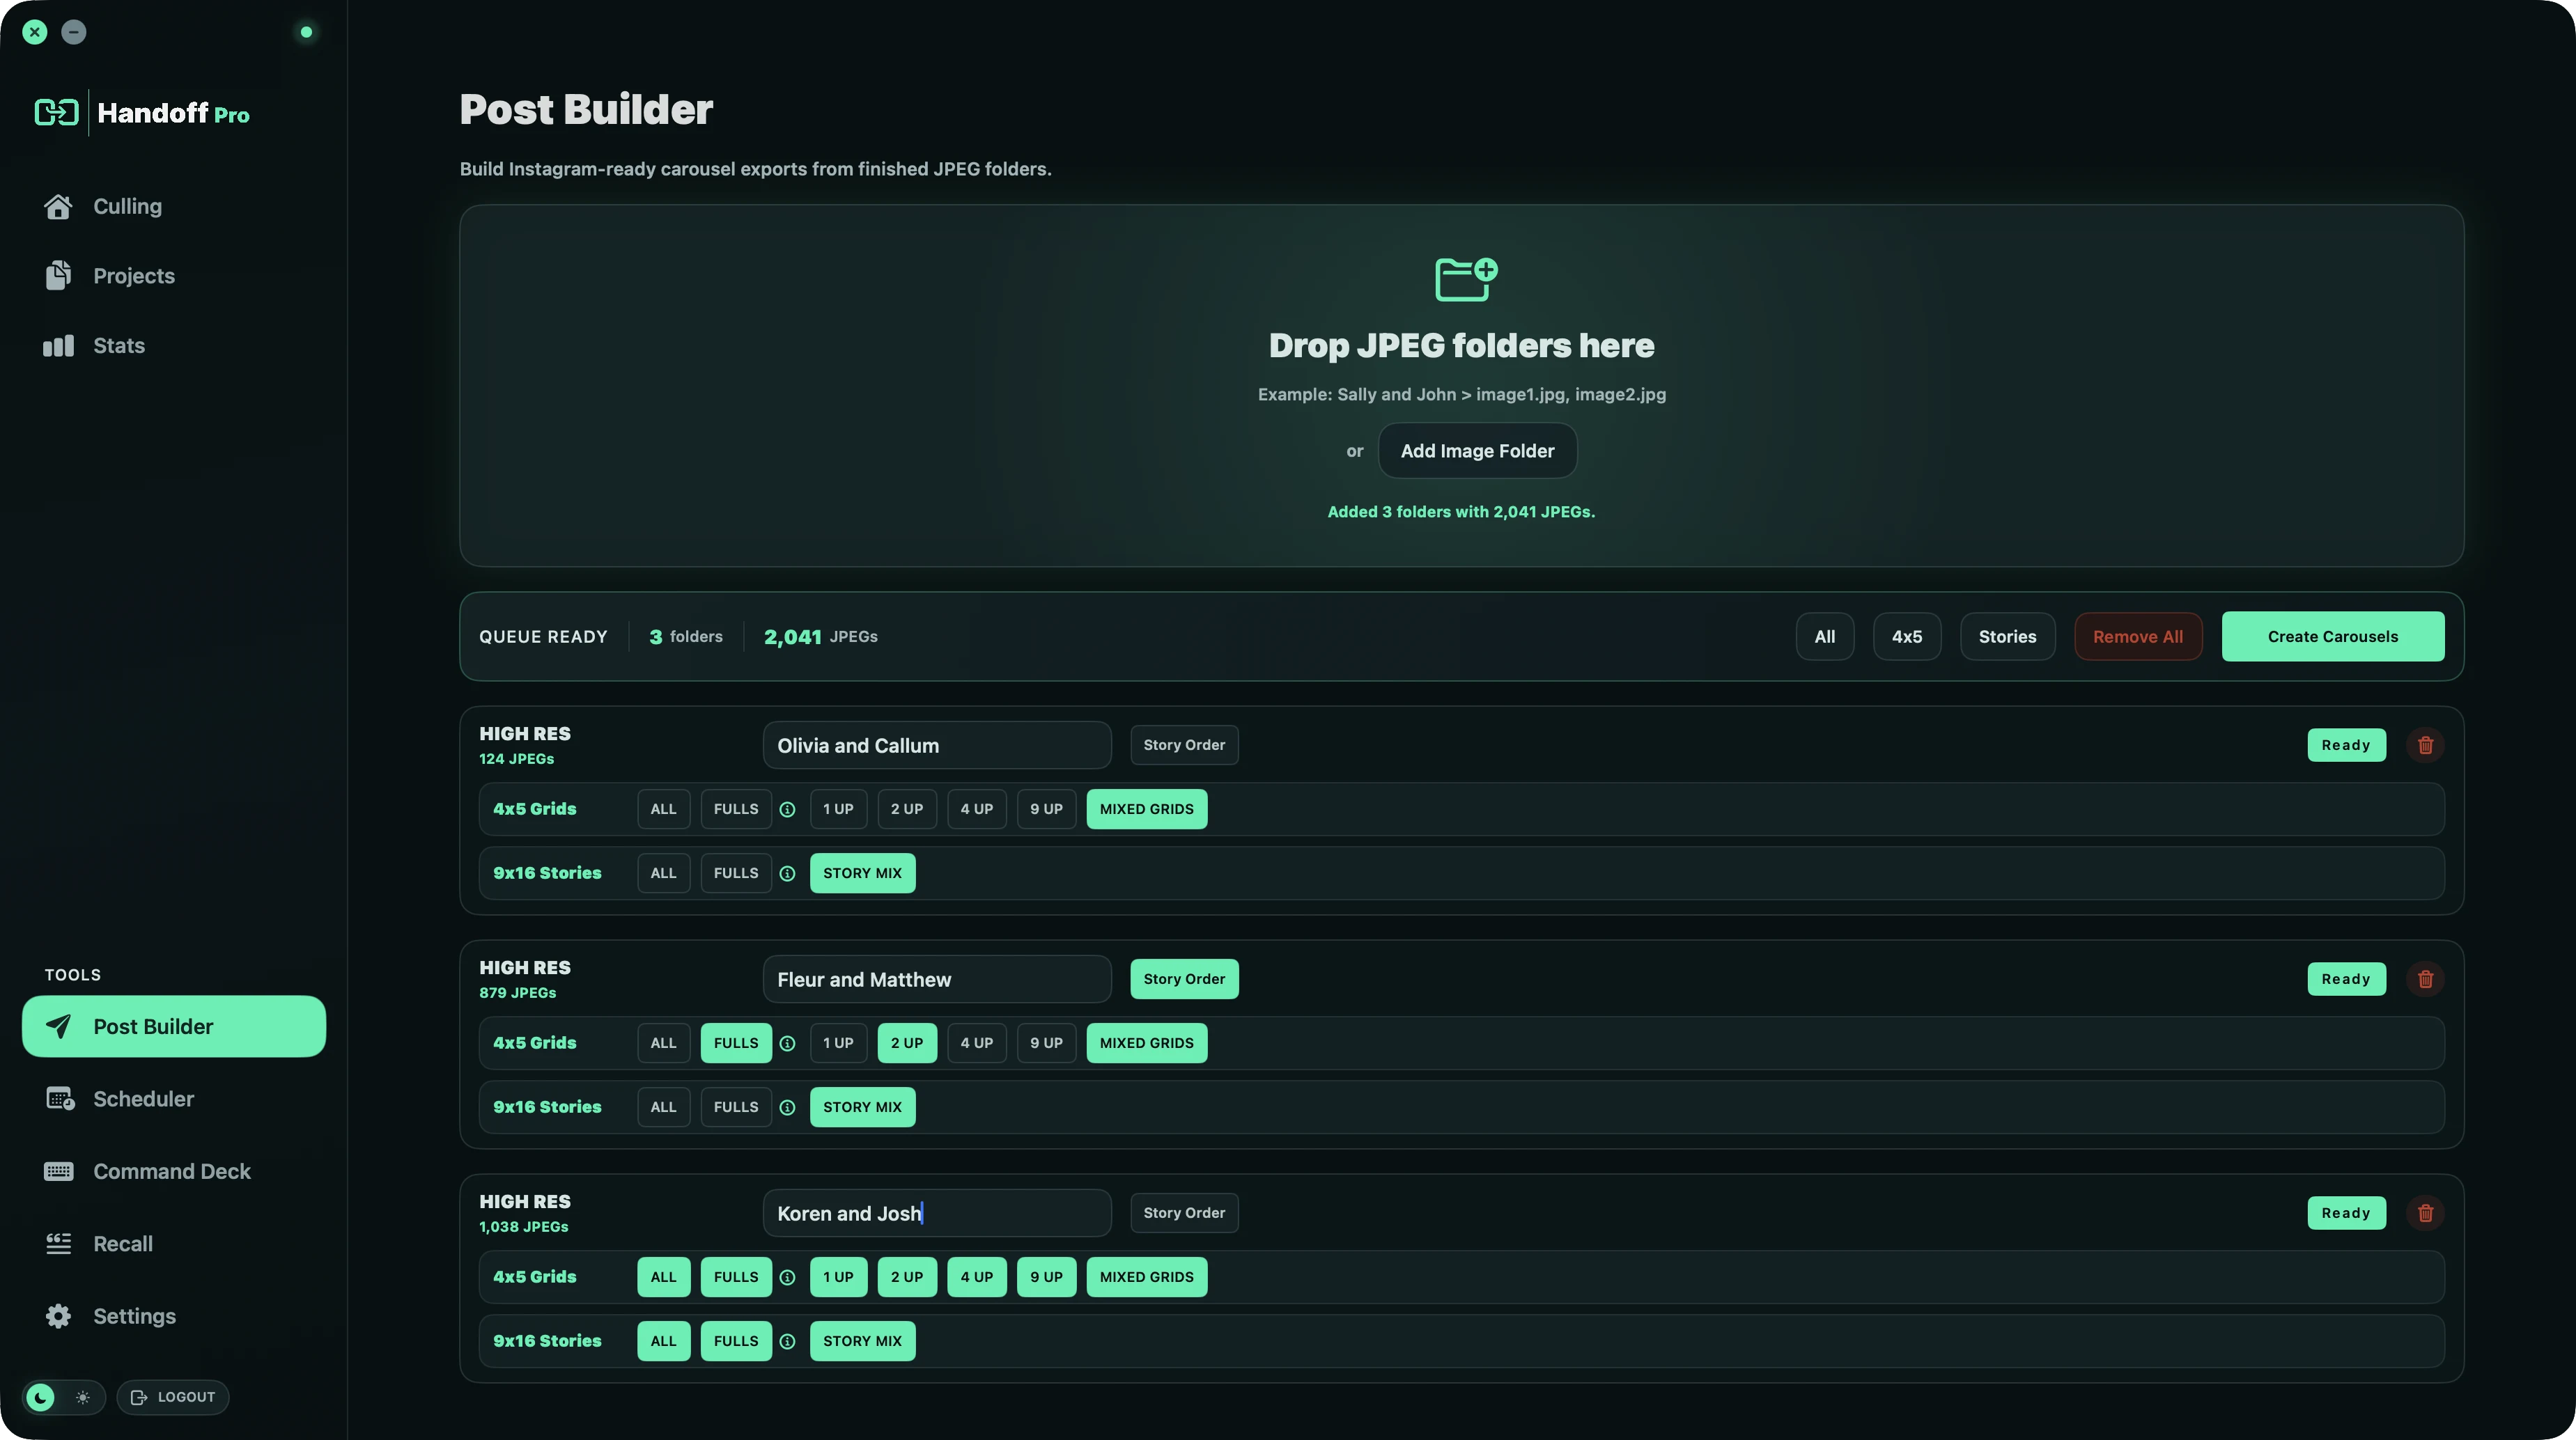Screen dimensions: 2576x1440
Task: Enable 1 UP grids for Olivia and Callum
Action: point(838,809)
